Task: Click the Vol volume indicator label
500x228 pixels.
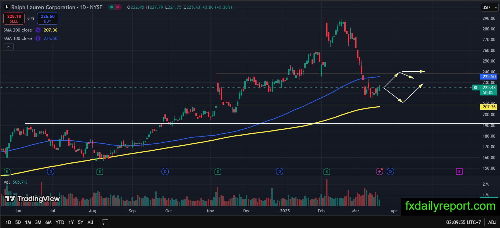Action: click(x=7, y=182)
